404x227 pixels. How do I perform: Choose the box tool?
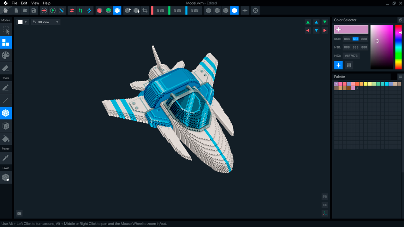pos(6,113)
